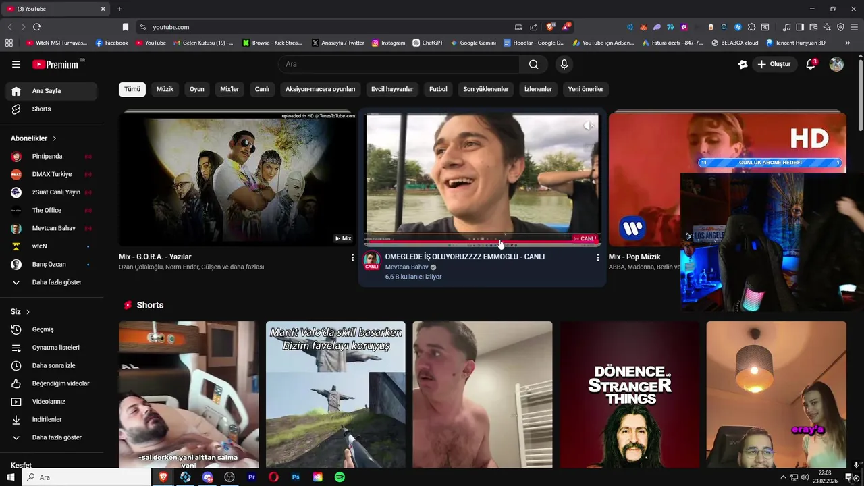The image size is (864, 486).
Task: Click the sparkle icon next to Oluştur
Action: pos(742,64)
